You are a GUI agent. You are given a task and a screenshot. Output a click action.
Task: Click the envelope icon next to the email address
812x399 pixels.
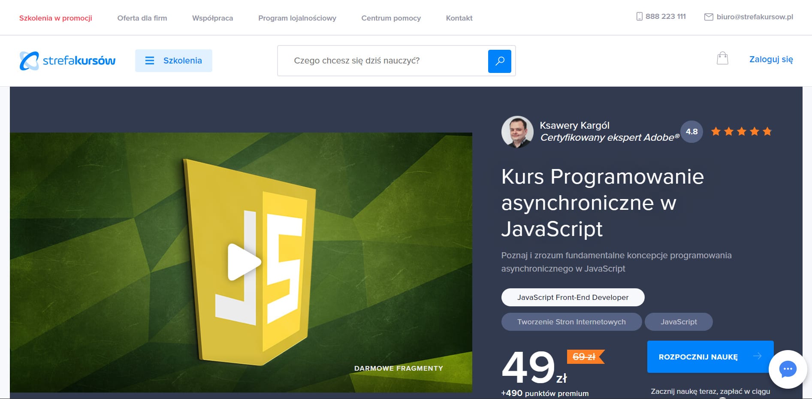tap(708, 17)
